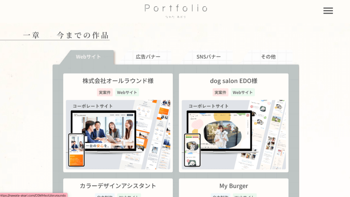This screenshot has height=197, width=350.
Task: Click the 一章 今までの作品 heading
Action: click(66, 35)
